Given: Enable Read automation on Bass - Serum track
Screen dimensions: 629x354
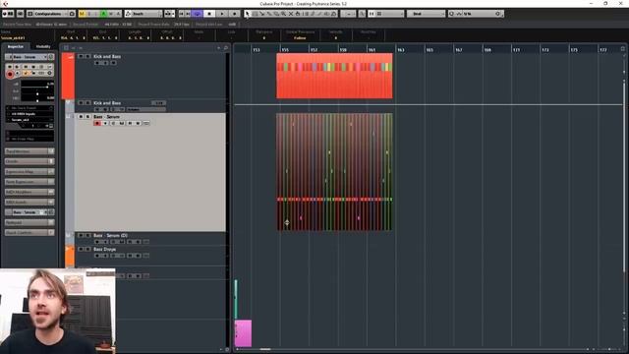Looking at the screenshot, I should [x=130, y=123].
